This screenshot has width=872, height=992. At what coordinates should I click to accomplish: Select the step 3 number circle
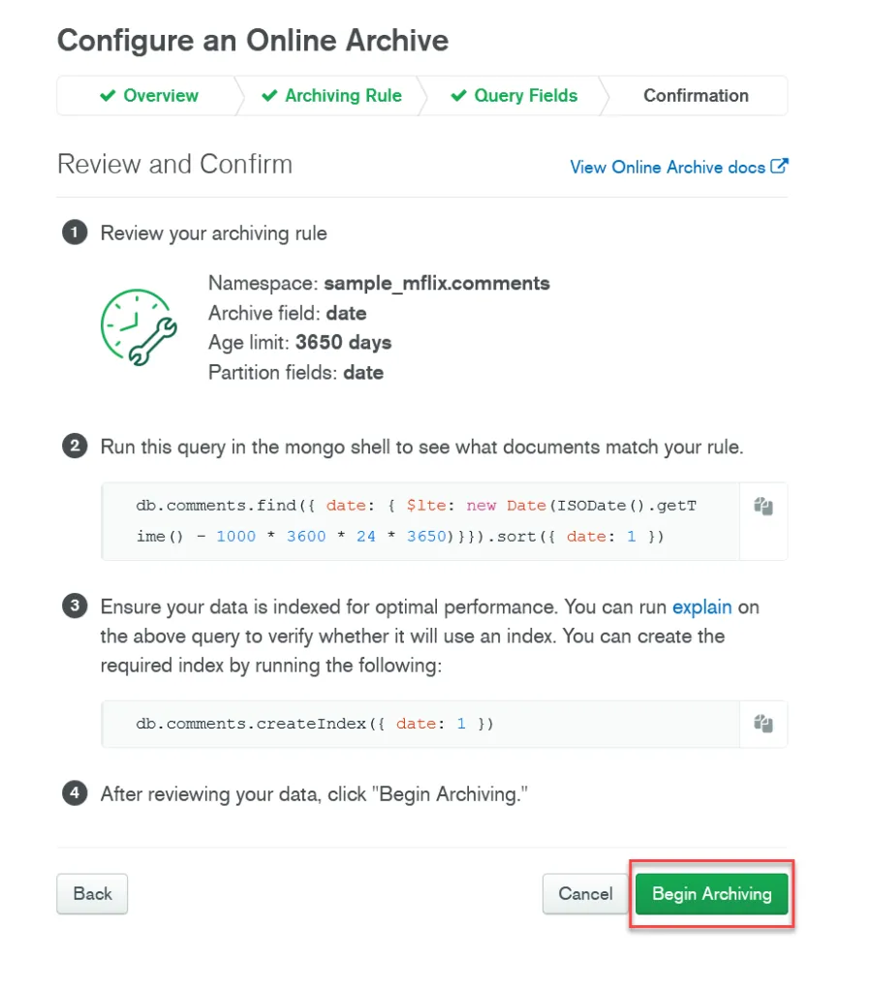(x=75, y=607)
